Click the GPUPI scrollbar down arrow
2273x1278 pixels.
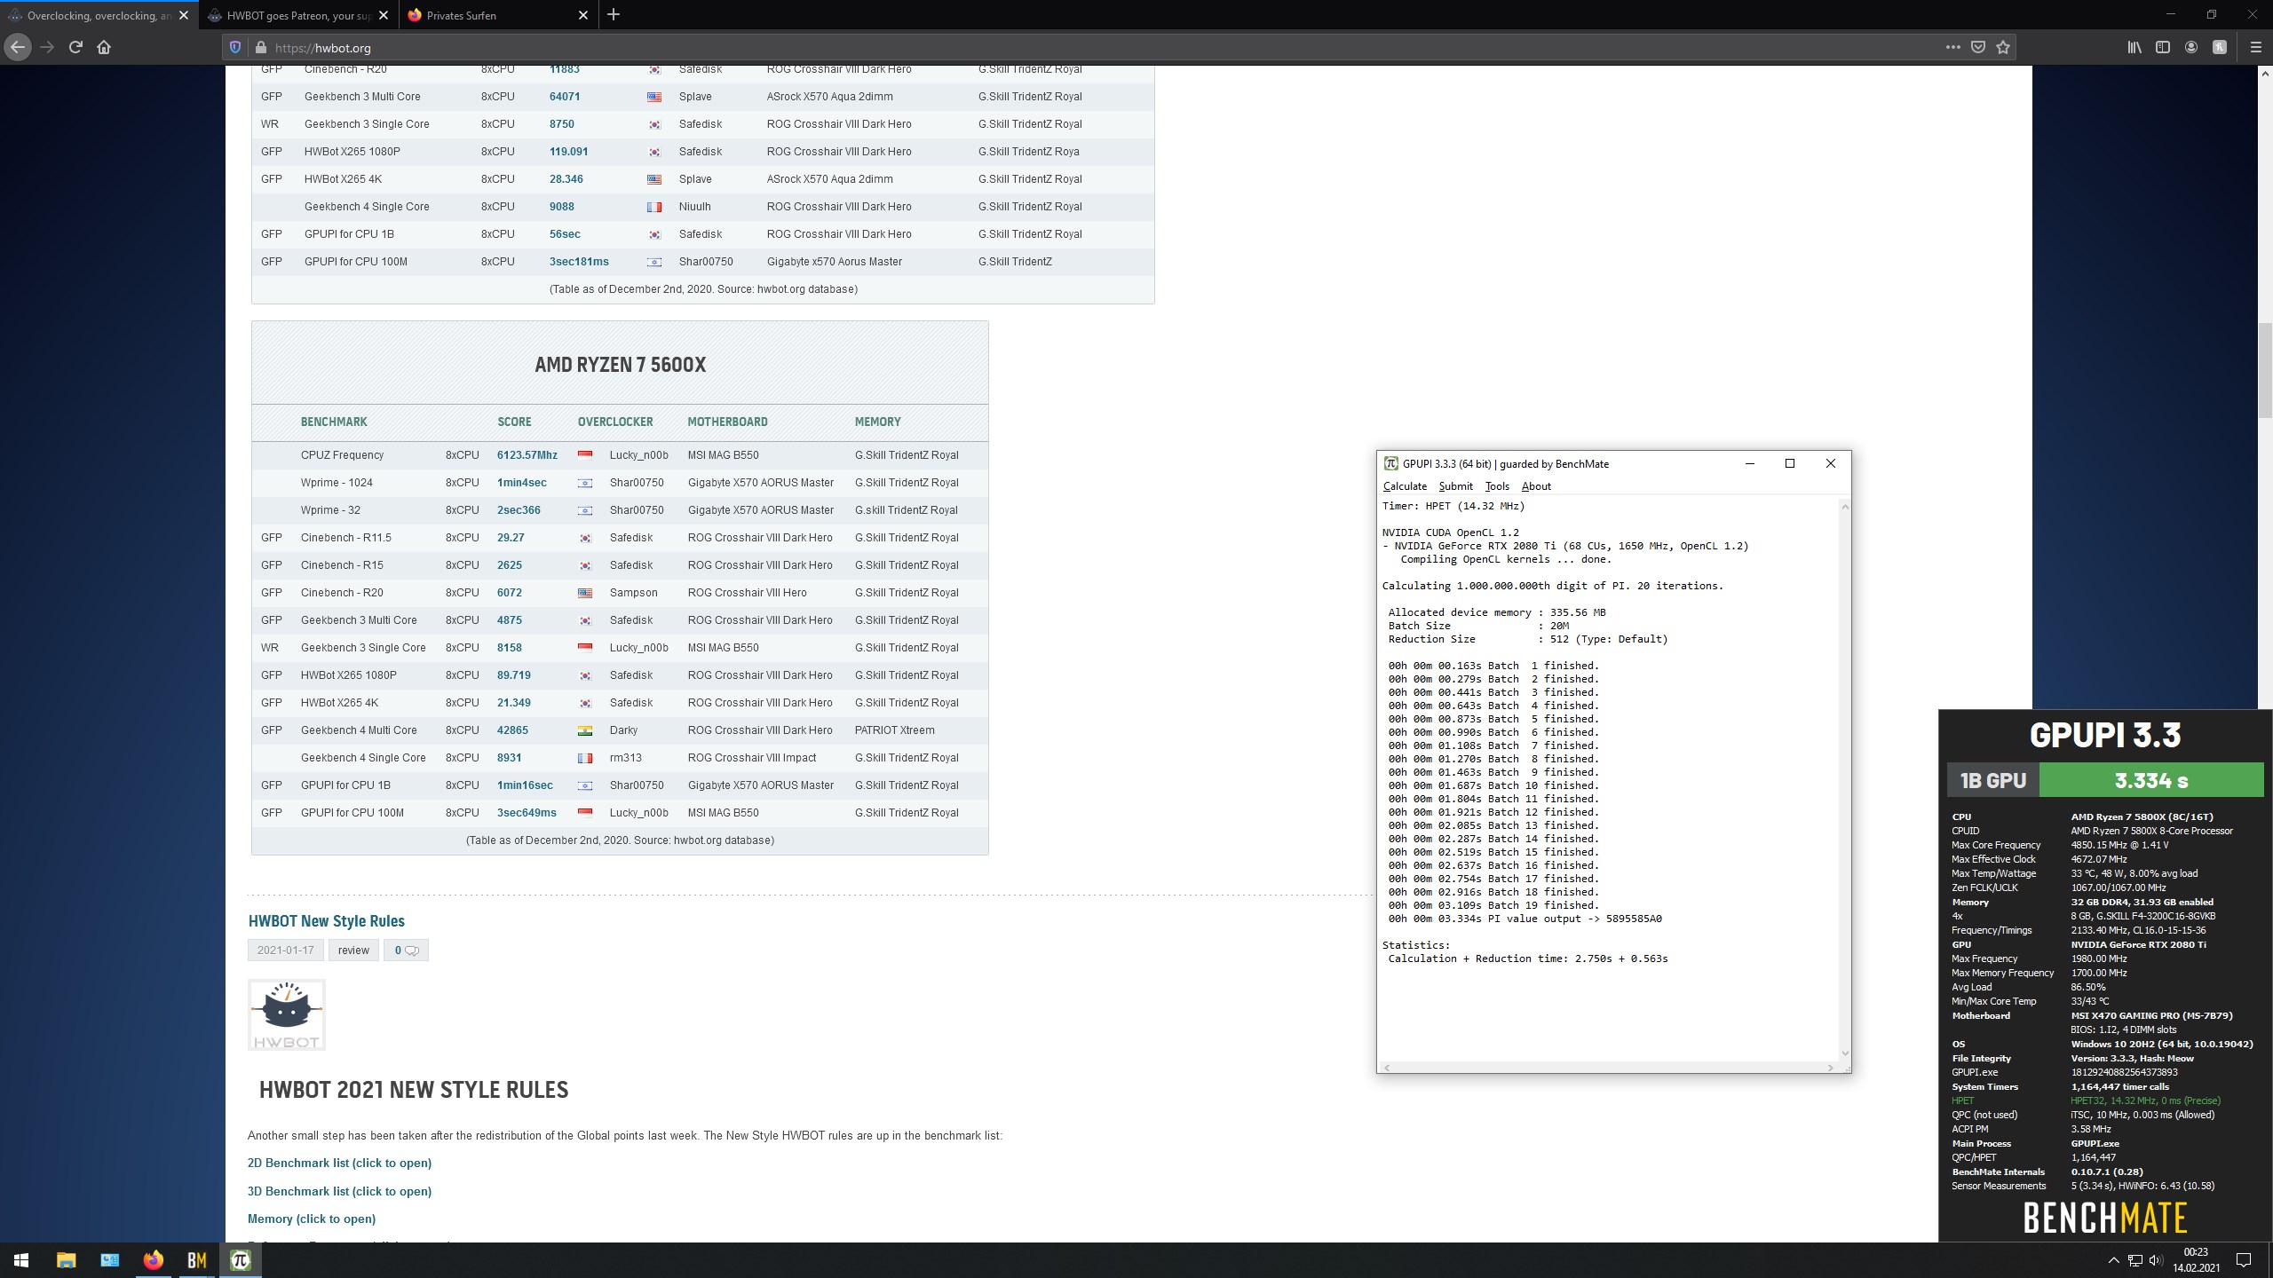[x=1845, y=1053]
